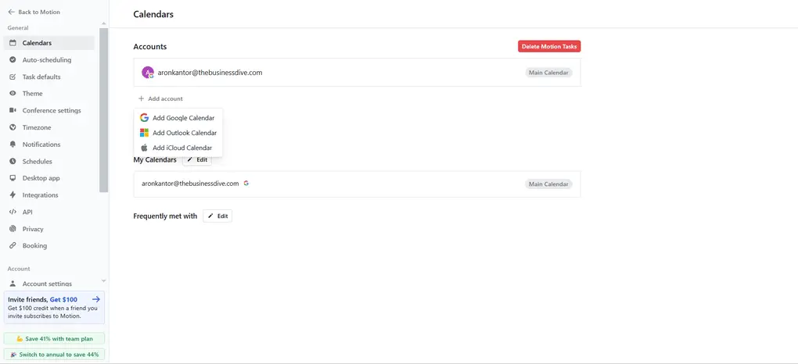Click the Integrations lightning icon

click(13, 195)
